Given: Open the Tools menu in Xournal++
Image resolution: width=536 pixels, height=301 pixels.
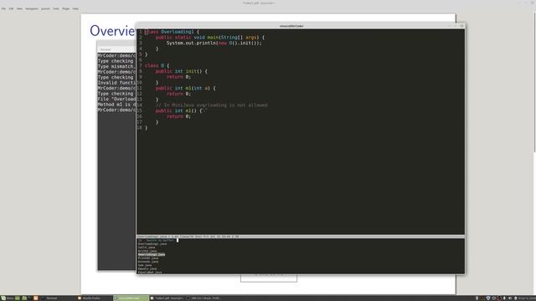Looking at the screenshot, I should pyautogui.click(x=56, y=8).
